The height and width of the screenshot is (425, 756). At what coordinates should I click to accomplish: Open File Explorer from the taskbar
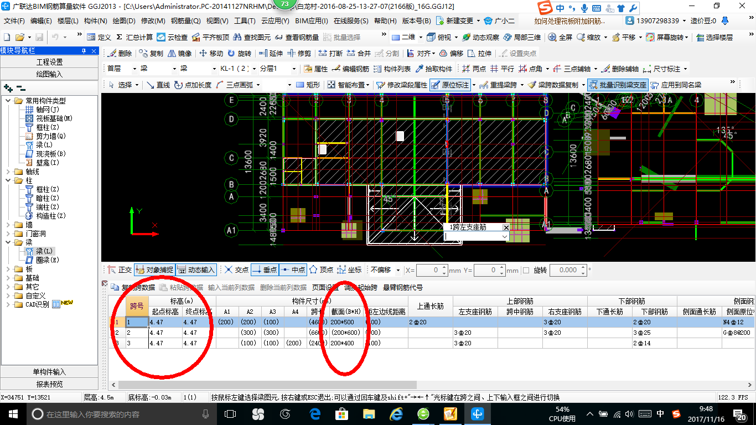tap(369, 413)
